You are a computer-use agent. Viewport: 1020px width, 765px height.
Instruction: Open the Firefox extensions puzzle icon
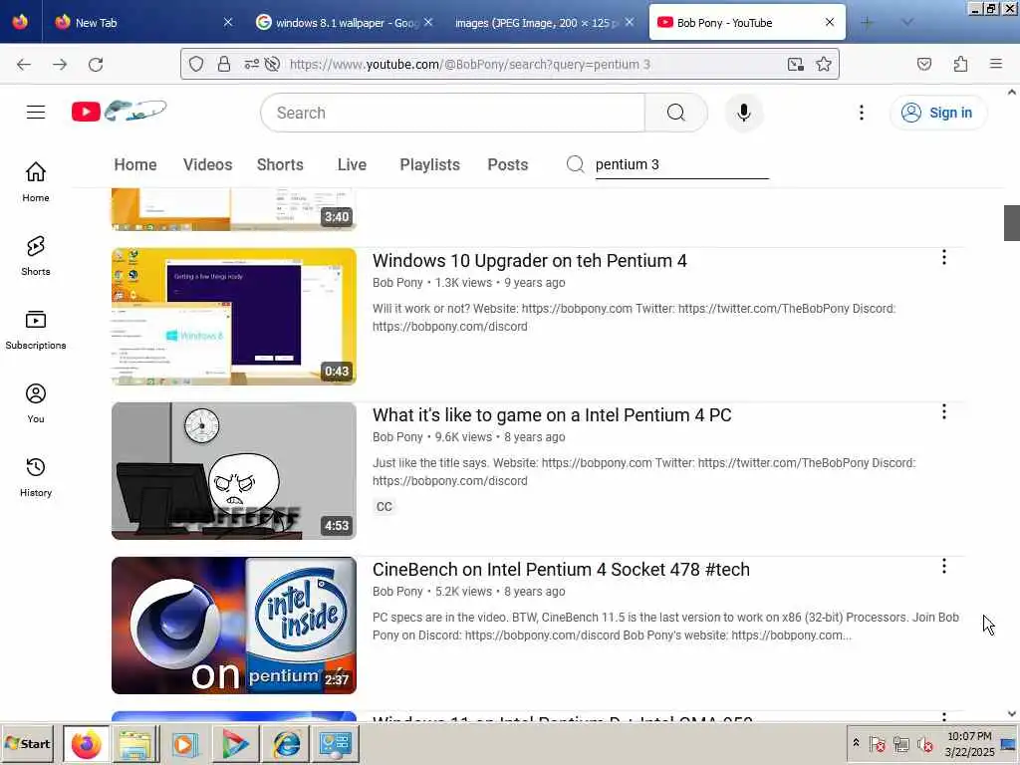(960, 64)
